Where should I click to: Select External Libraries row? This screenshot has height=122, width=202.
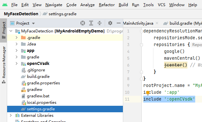tap(65, 116)
